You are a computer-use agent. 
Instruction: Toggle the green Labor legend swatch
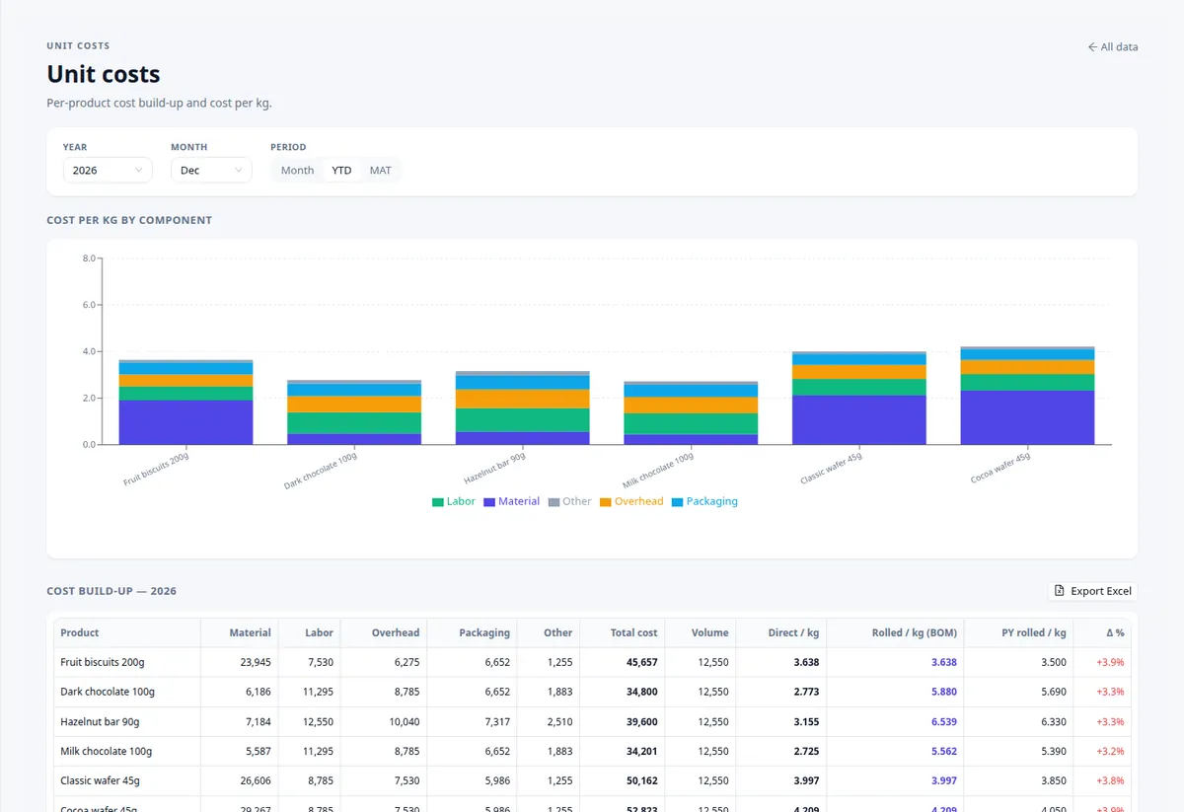[x=438, y=502]
